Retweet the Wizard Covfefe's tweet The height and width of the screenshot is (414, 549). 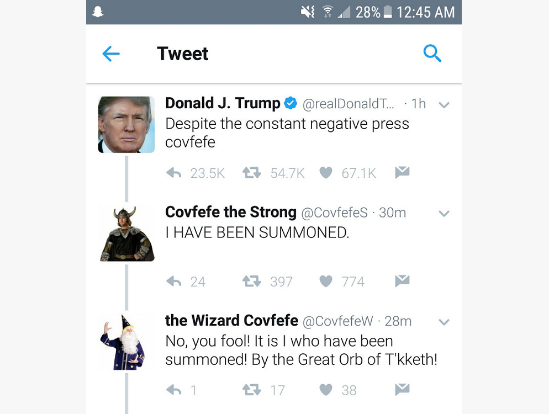pyautogui.click(x=251, y=390)
